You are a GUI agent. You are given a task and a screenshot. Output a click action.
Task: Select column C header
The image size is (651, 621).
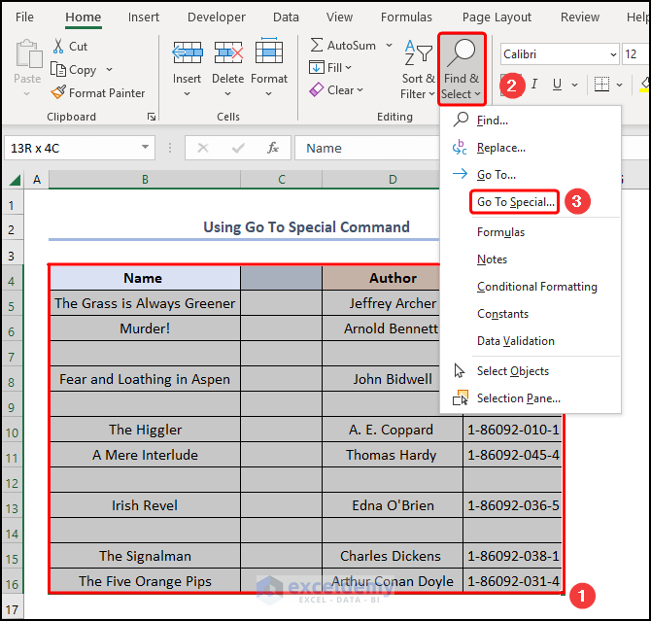click(x=282, y=180)
